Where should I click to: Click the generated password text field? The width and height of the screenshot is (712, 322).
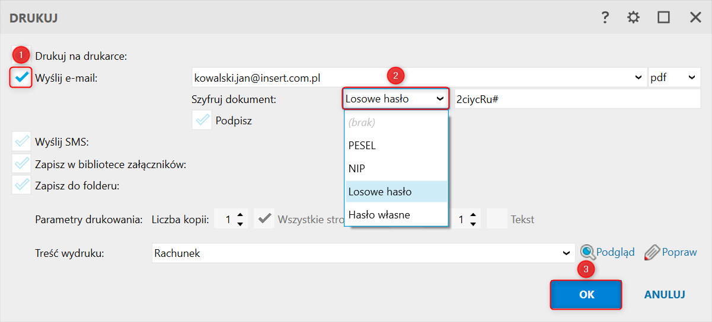[577, 99]
